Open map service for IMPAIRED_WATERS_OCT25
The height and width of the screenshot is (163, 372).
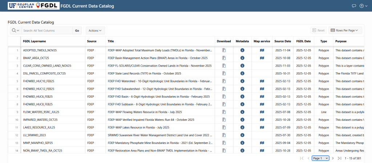[262, 120]
